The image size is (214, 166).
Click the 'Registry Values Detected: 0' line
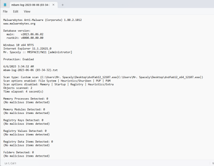[x=25, y=131]
